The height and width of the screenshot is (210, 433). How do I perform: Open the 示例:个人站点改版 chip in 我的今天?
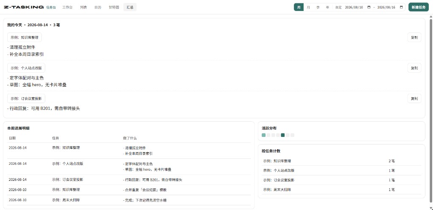pyautogui.click(x=26, y=68)
